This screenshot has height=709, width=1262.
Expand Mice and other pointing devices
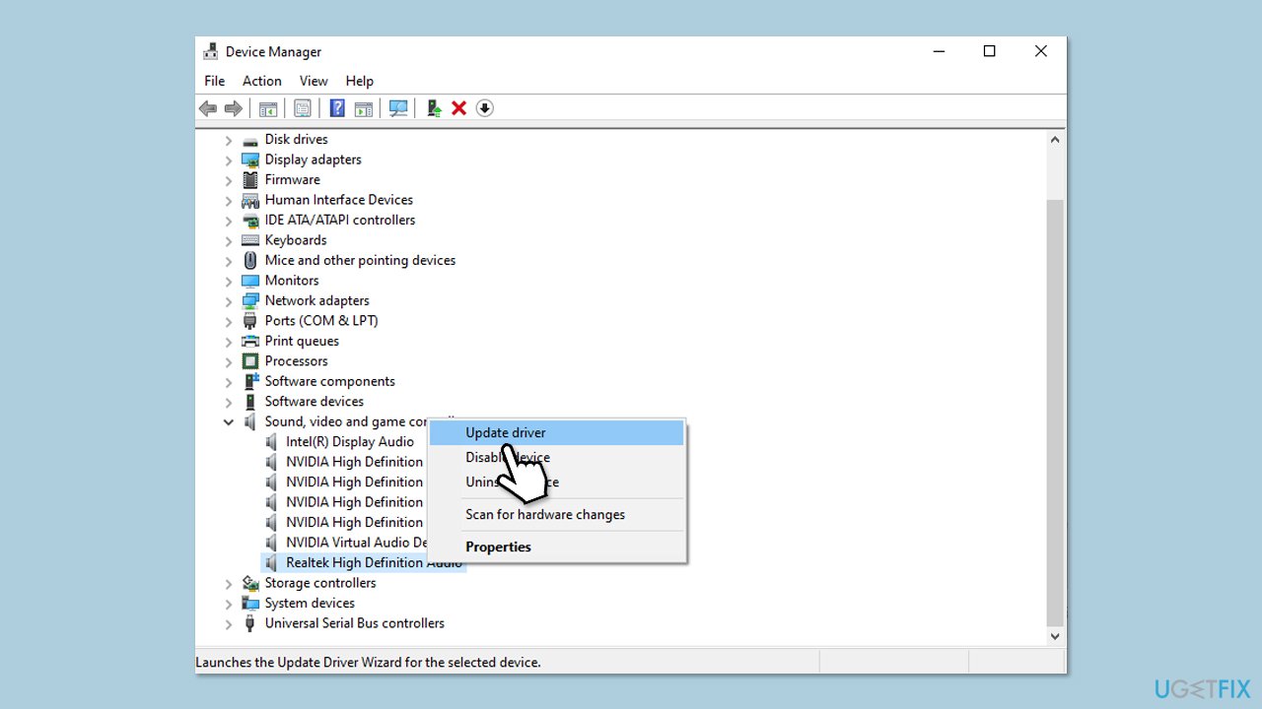click(229, 261)
